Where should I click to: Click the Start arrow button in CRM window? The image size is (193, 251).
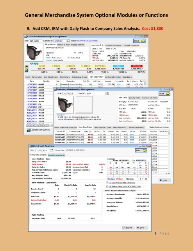[139, 41]
